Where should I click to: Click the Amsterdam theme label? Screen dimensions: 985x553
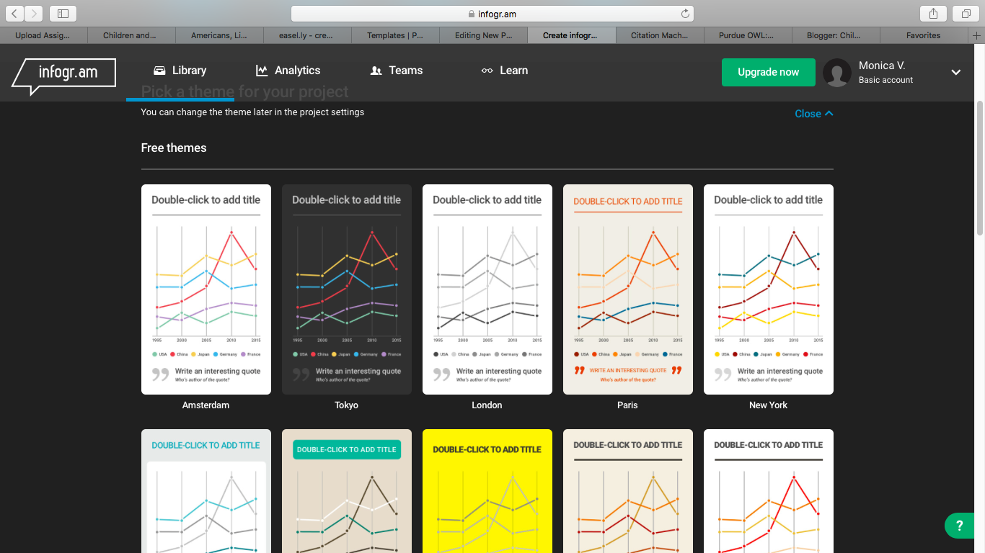pos(206,405)
